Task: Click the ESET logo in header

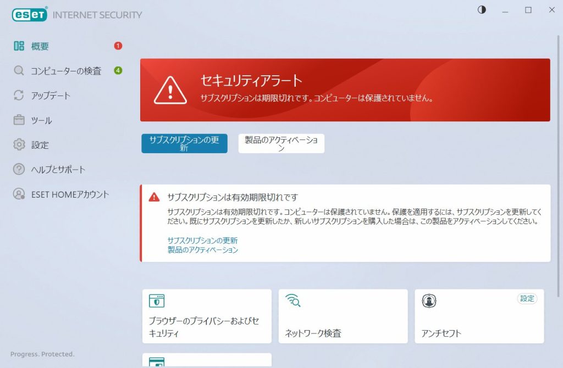Action: coord(30,14)
